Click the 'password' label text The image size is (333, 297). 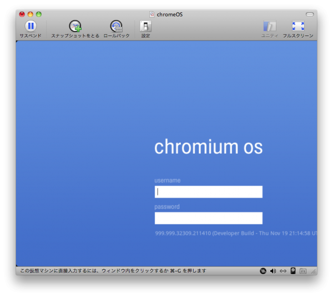(x=167, y=207)
